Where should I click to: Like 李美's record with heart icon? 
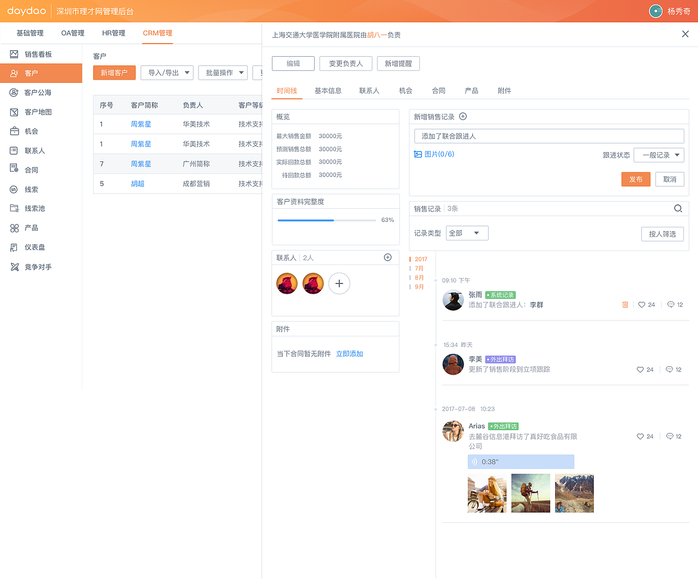tap(640, 369)
